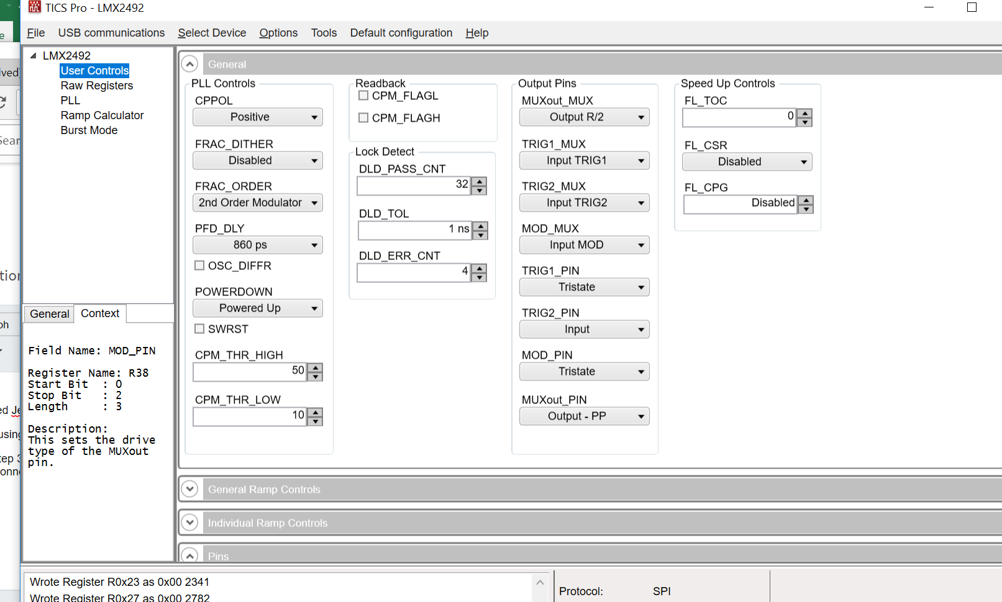This screenshot has height=602, width=1002.
Task: Open the POWERDOWN dropdown
Action: tap(258, 308)
